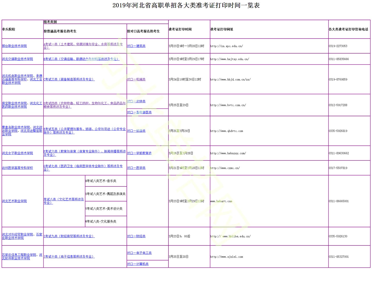Click U考试八类艺术-舞蹈及表演类 cell
372x284 pixels.
click(106, 194)
